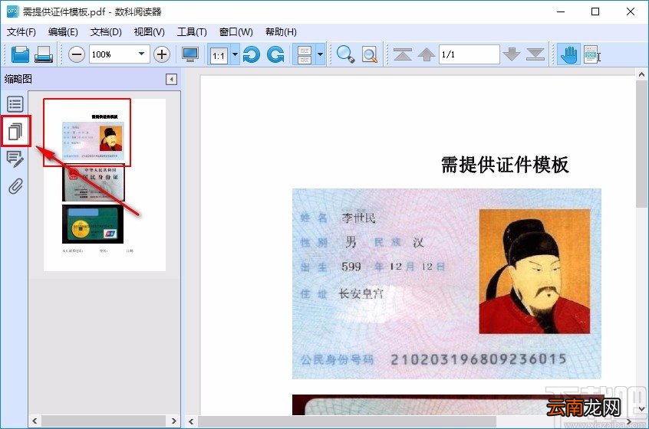Image resolution: width=649 pixels, height=429 pixels.
Task: Open the 文档(D) menu
Action: tap(106, 32)
